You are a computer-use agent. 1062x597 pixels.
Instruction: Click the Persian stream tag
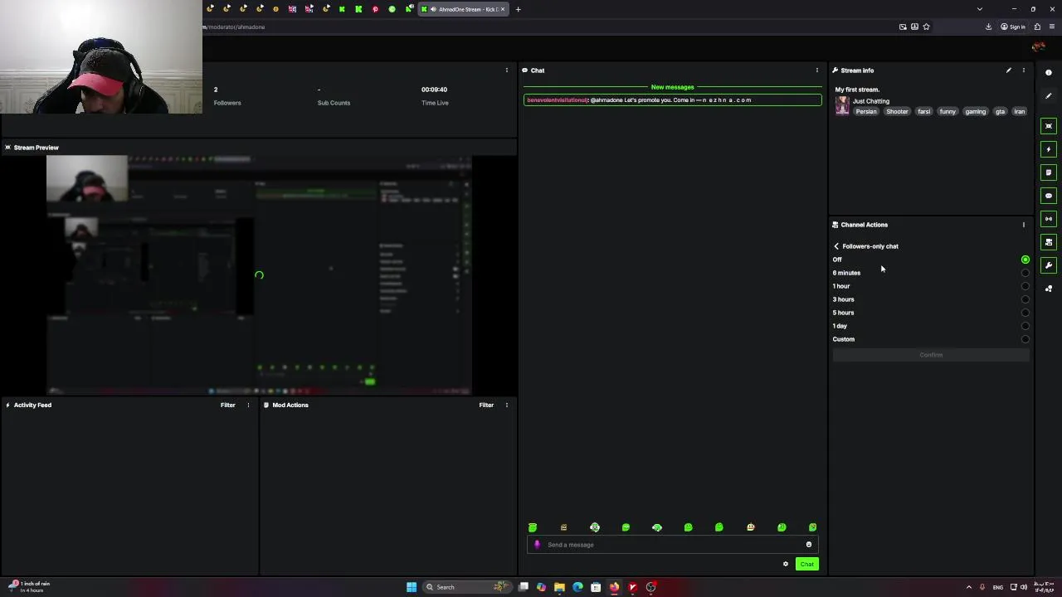(866, 112)
